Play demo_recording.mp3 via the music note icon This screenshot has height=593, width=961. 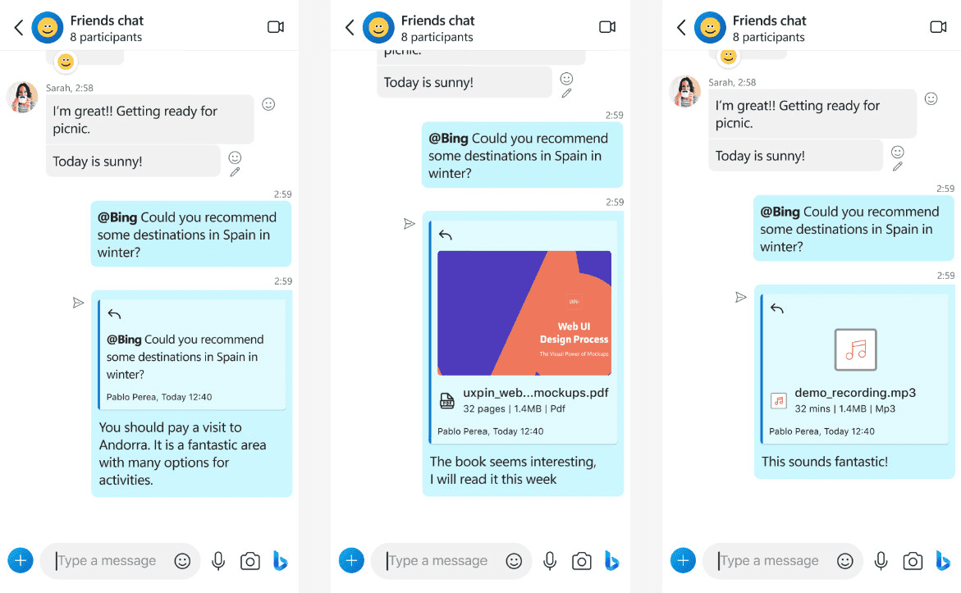857,349
